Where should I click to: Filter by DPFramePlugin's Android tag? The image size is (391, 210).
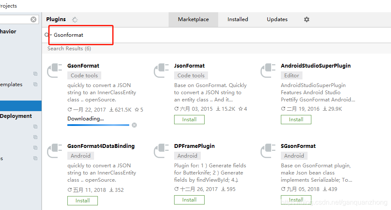pyautogui.click(x=187, y=156)
